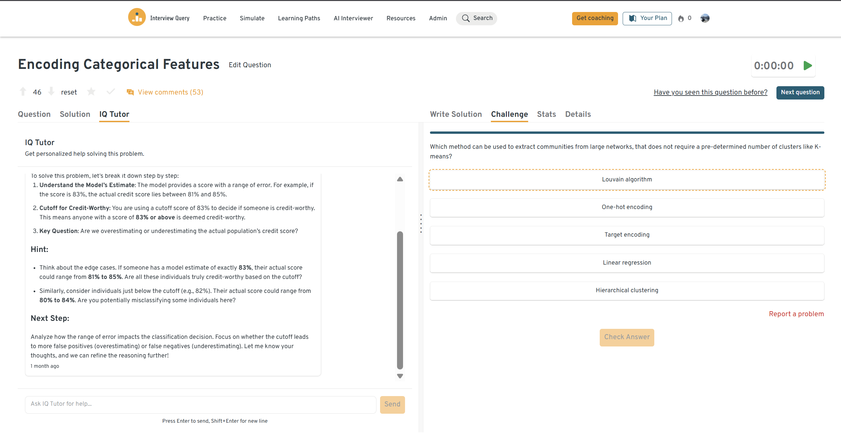Bookmark the question with the star icon
The image size is (841, 443).
coord(91,92)
